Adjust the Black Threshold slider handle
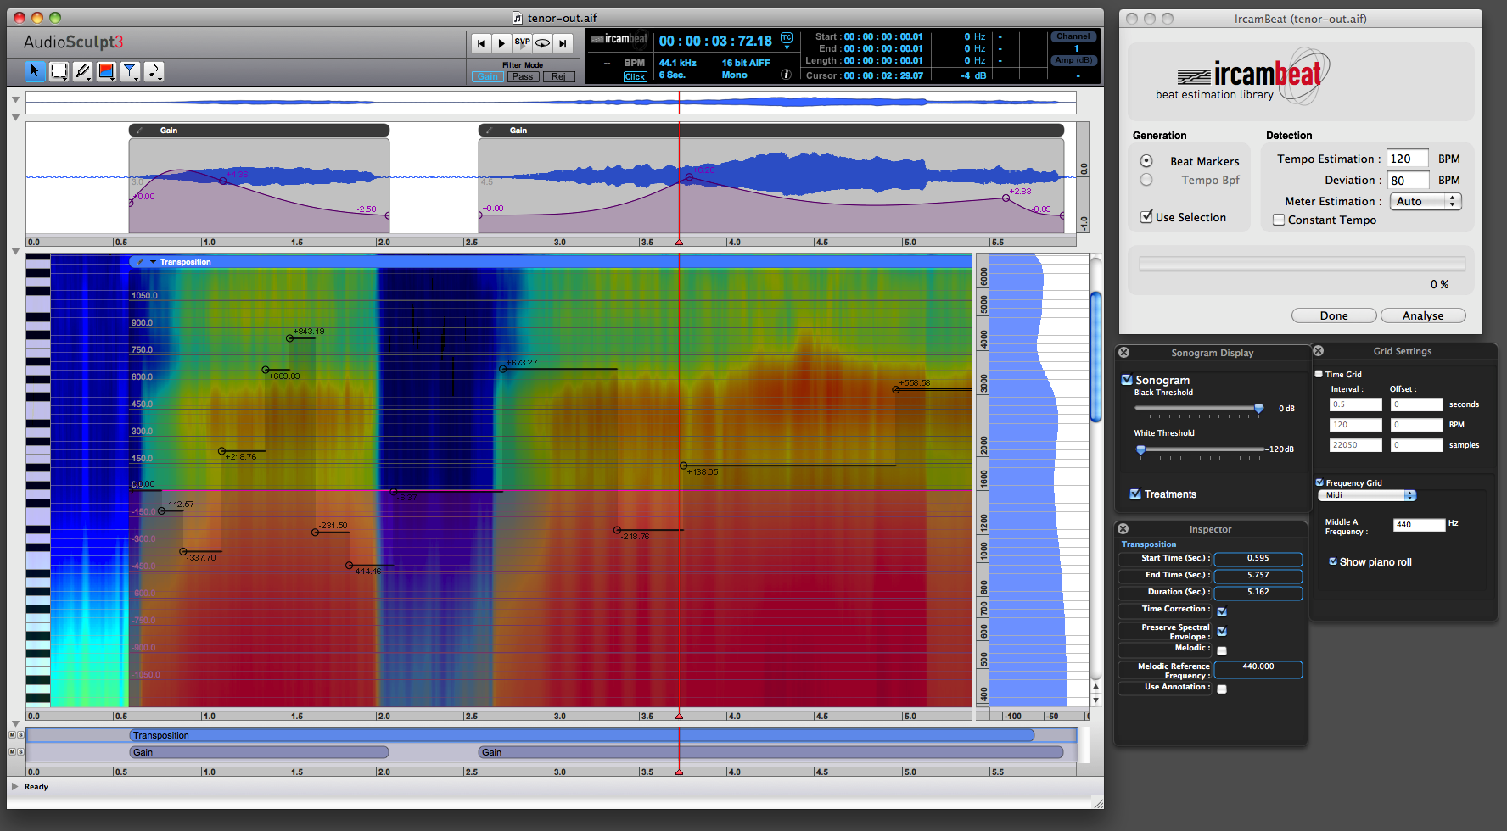 pos(1258,408)
